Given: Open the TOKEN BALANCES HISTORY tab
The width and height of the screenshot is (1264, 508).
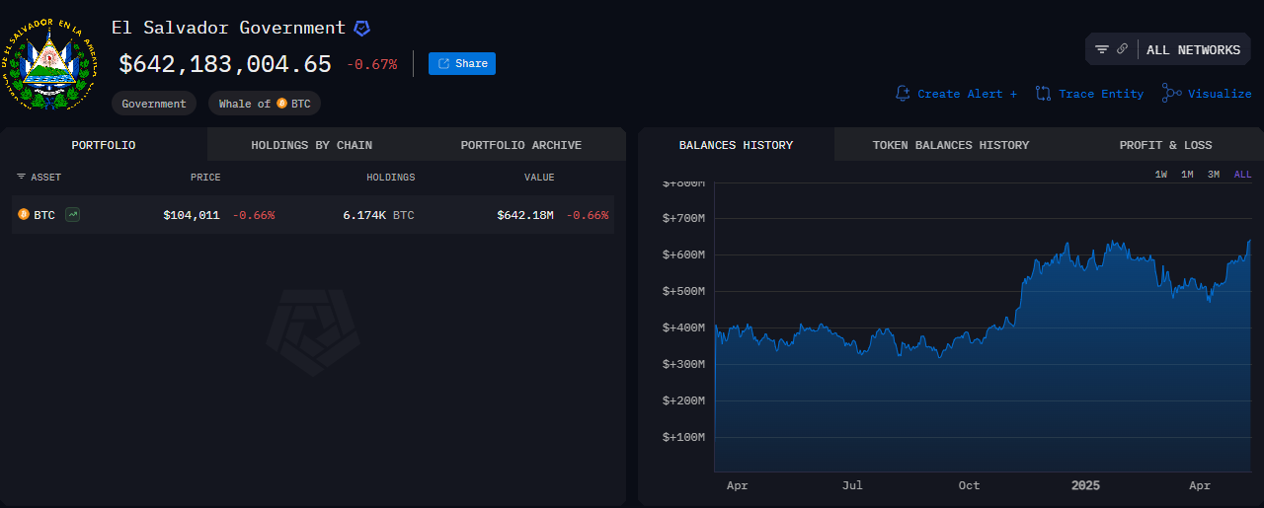Looking at the screenshot, I should click(950, 145).
